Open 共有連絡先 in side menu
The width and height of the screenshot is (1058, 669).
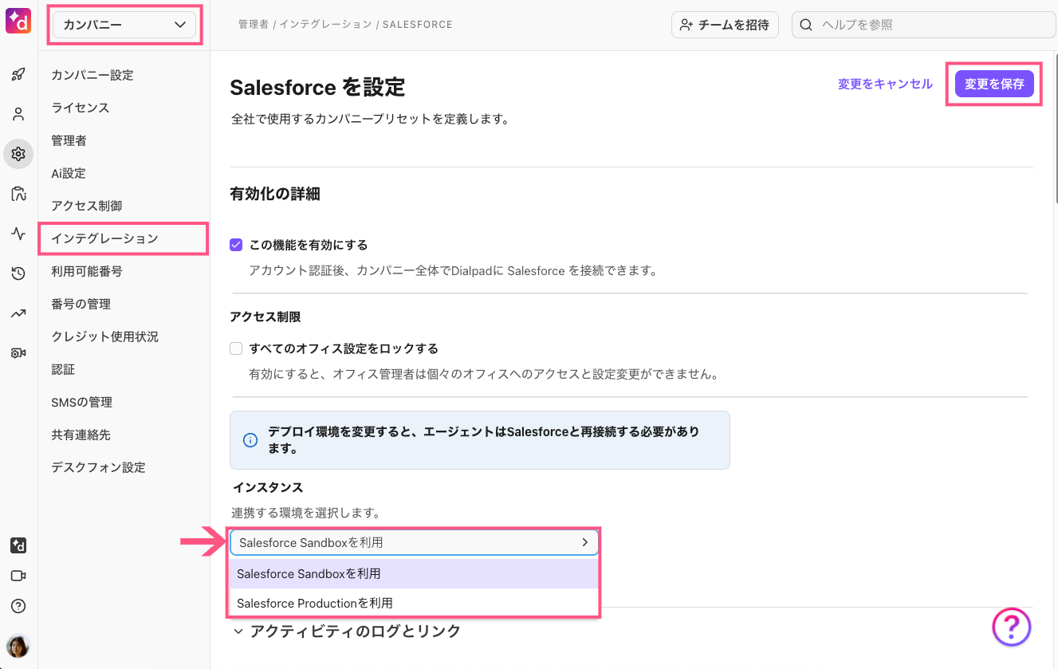click(x=81, y=435)
